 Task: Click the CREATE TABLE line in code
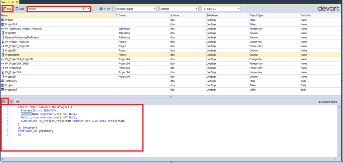point(45,107)
